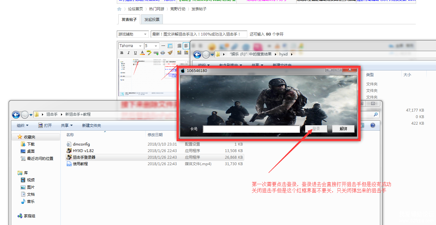Open the 共享 menu in the explorer toolbar
Image resolution: width=436 pixels, height=225 pixels.
[67, 126]
